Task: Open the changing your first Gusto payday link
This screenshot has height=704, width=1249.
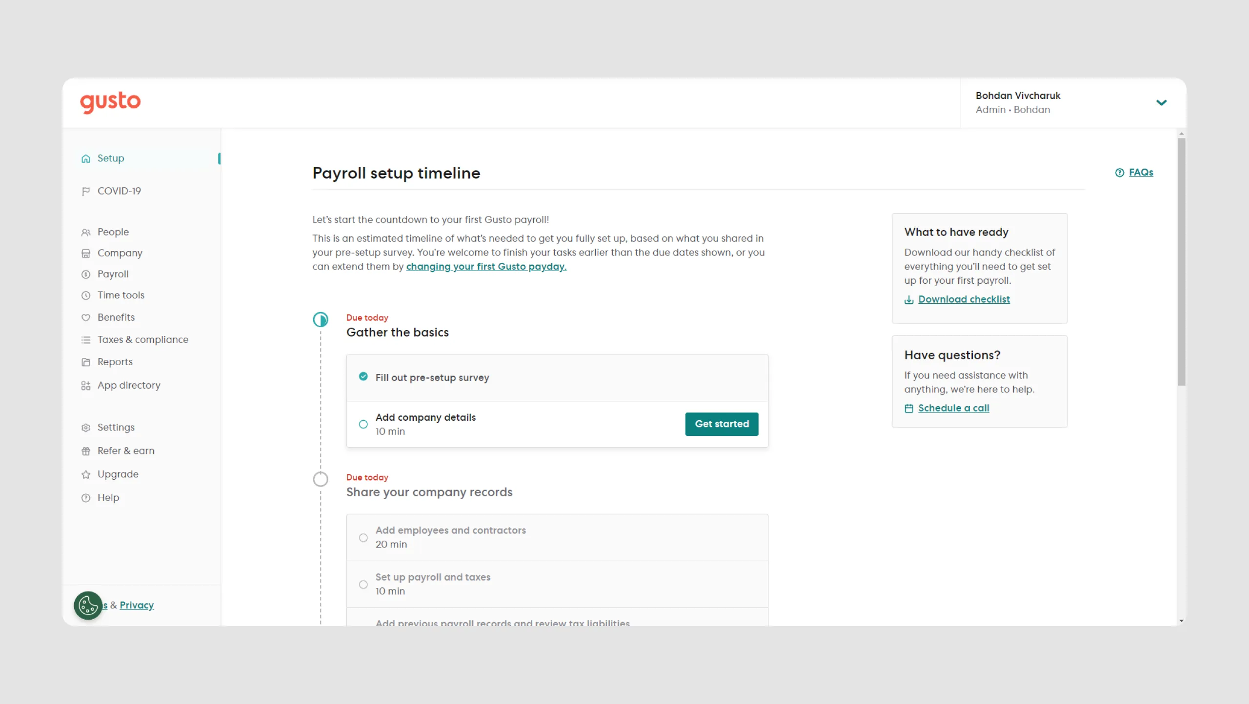Action: click(486, 267)
